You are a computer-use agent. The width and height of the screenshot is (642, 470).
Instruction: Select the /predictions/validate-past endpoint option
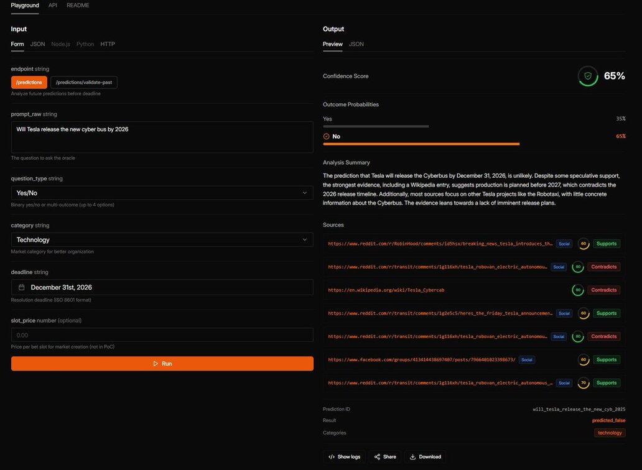pos(83,82)
